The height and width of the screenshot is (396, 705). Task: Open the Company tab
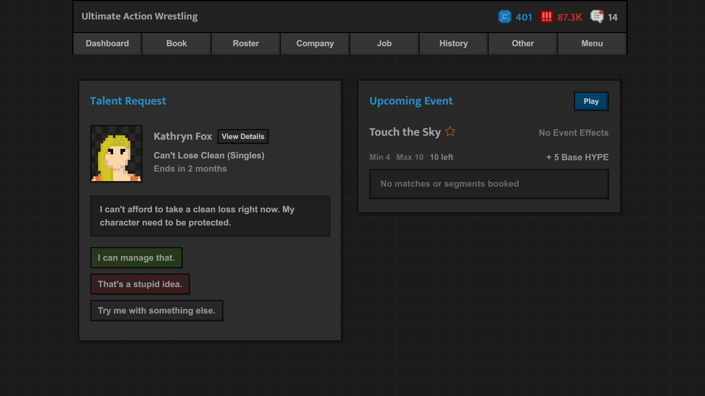[315, 43]
